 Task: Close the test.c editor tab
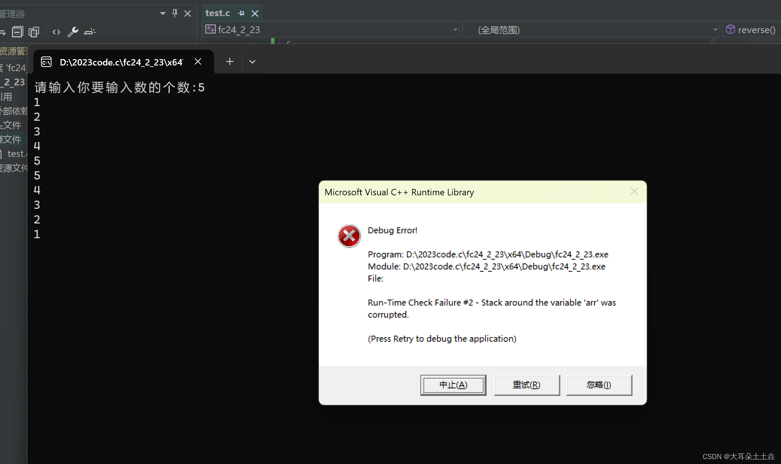(255, 14)
